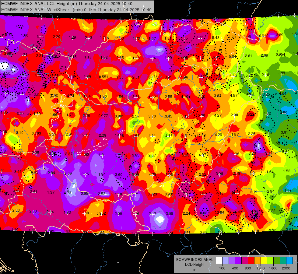
Task: Click the wind shear value 2.09
Action: pos(264,55)
